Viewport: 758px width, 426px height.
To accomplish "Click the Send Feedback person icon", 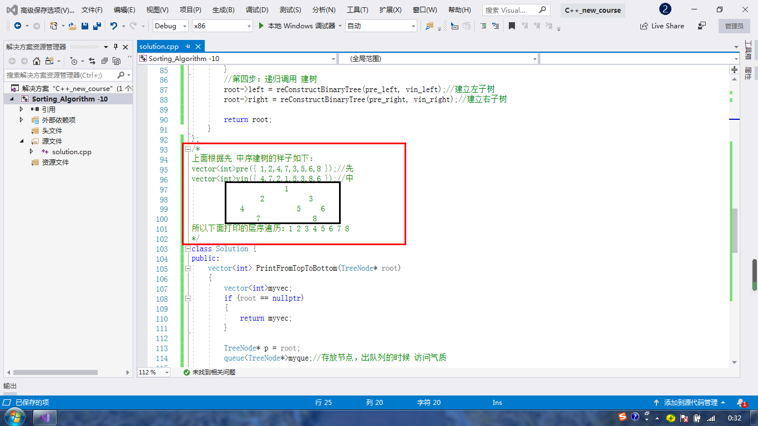I will click(703, 26).
